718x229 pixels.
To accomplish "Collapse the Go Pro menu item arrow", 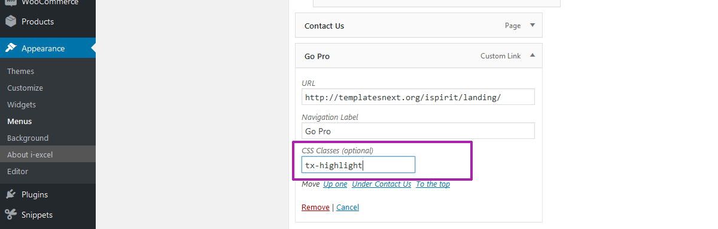I will click(532, 56).
